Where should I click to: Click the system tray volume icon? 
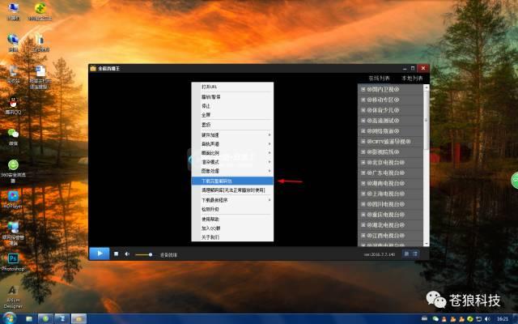[487, 318]
